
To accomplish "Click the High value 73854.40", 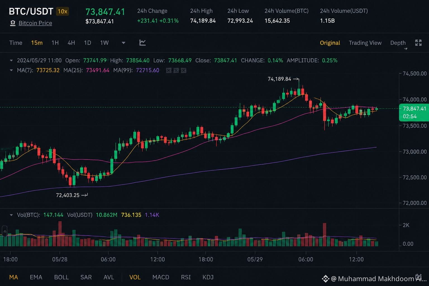I will point(138,60).
